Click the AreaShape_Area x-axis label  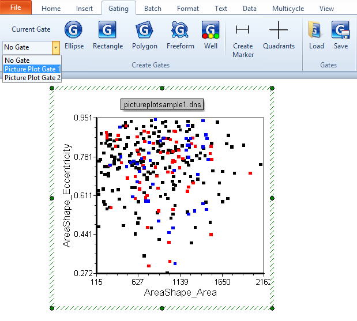pos(180,293)
